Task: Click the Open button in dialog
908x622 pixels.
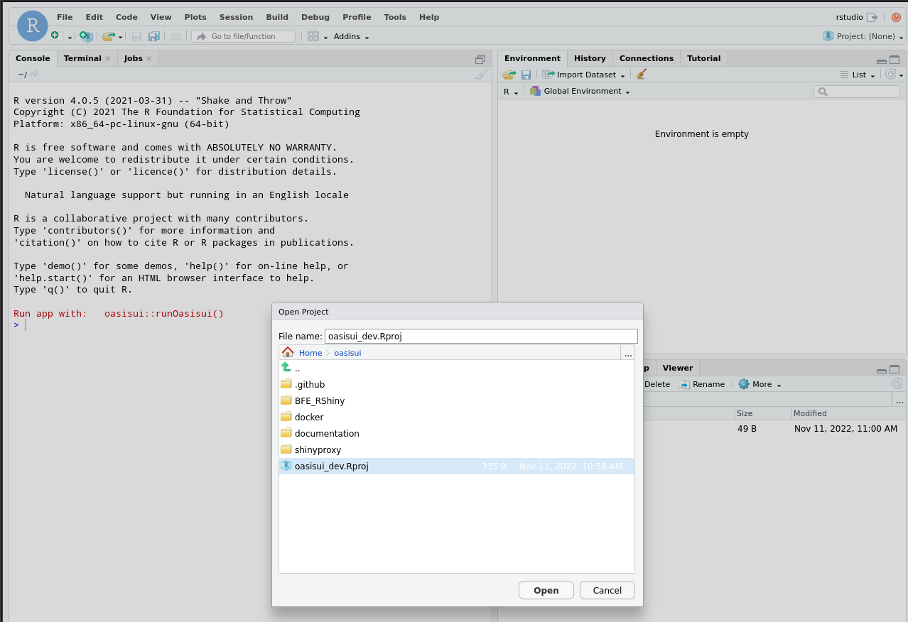Action: click(546, 590)
